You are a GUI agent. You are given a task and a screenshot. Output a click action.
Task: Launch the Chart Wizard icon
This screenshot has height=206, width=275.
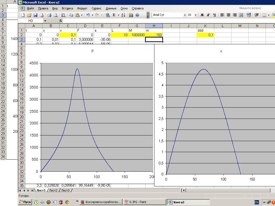click(131, 15)
